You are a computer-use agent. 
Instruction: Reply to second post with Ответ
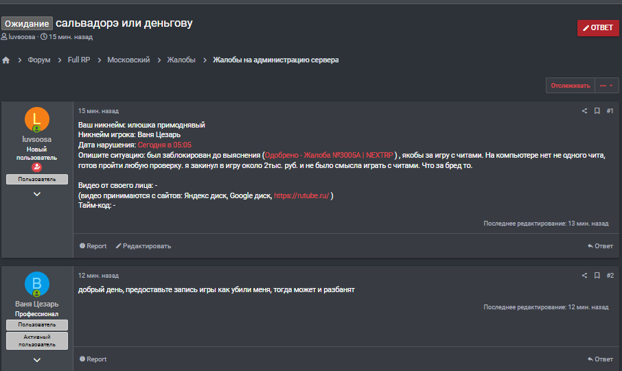600,359
